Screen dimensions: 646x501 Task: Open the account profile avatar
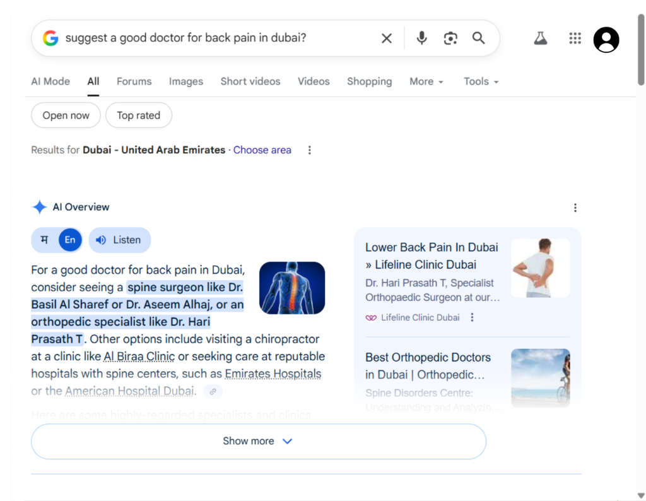(x=606, y=40)
